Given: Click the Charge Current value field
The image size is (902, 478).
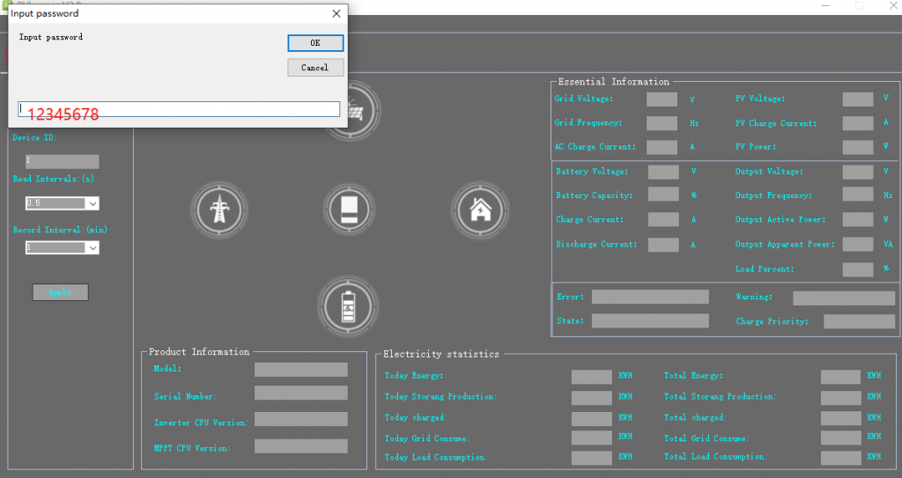Looking at the screenshot, I should point(663,219).
